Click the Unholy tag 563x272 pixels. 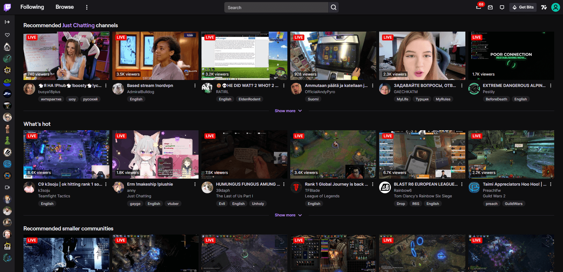pos(258,204)
